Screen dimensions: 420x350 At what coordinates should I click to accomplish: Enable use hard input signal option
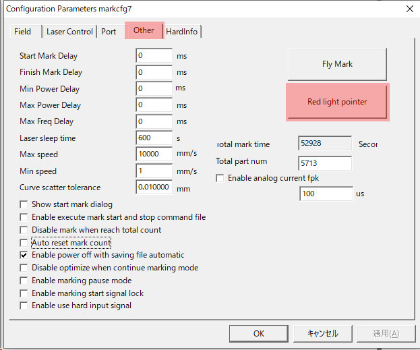pos(24,305)
